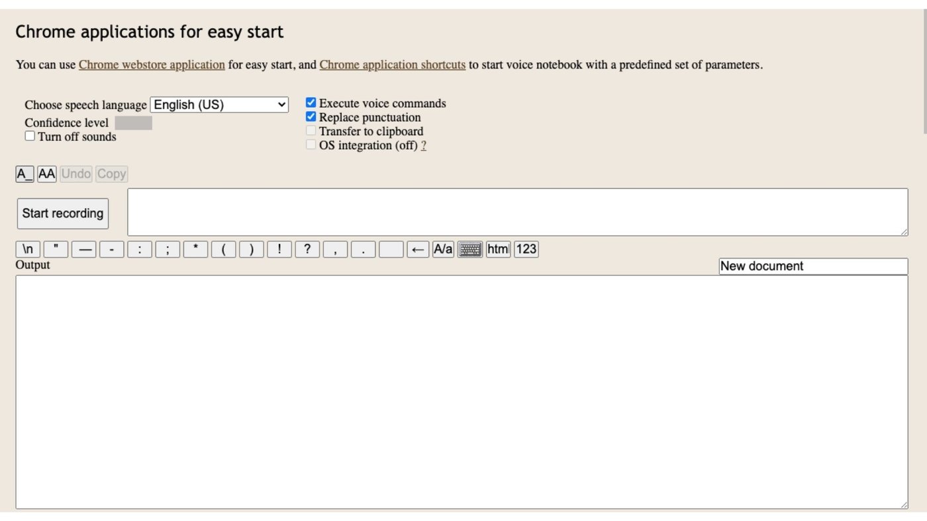Click the html output icon
This screenshot has width=927, height=521.
click(497, 249)
